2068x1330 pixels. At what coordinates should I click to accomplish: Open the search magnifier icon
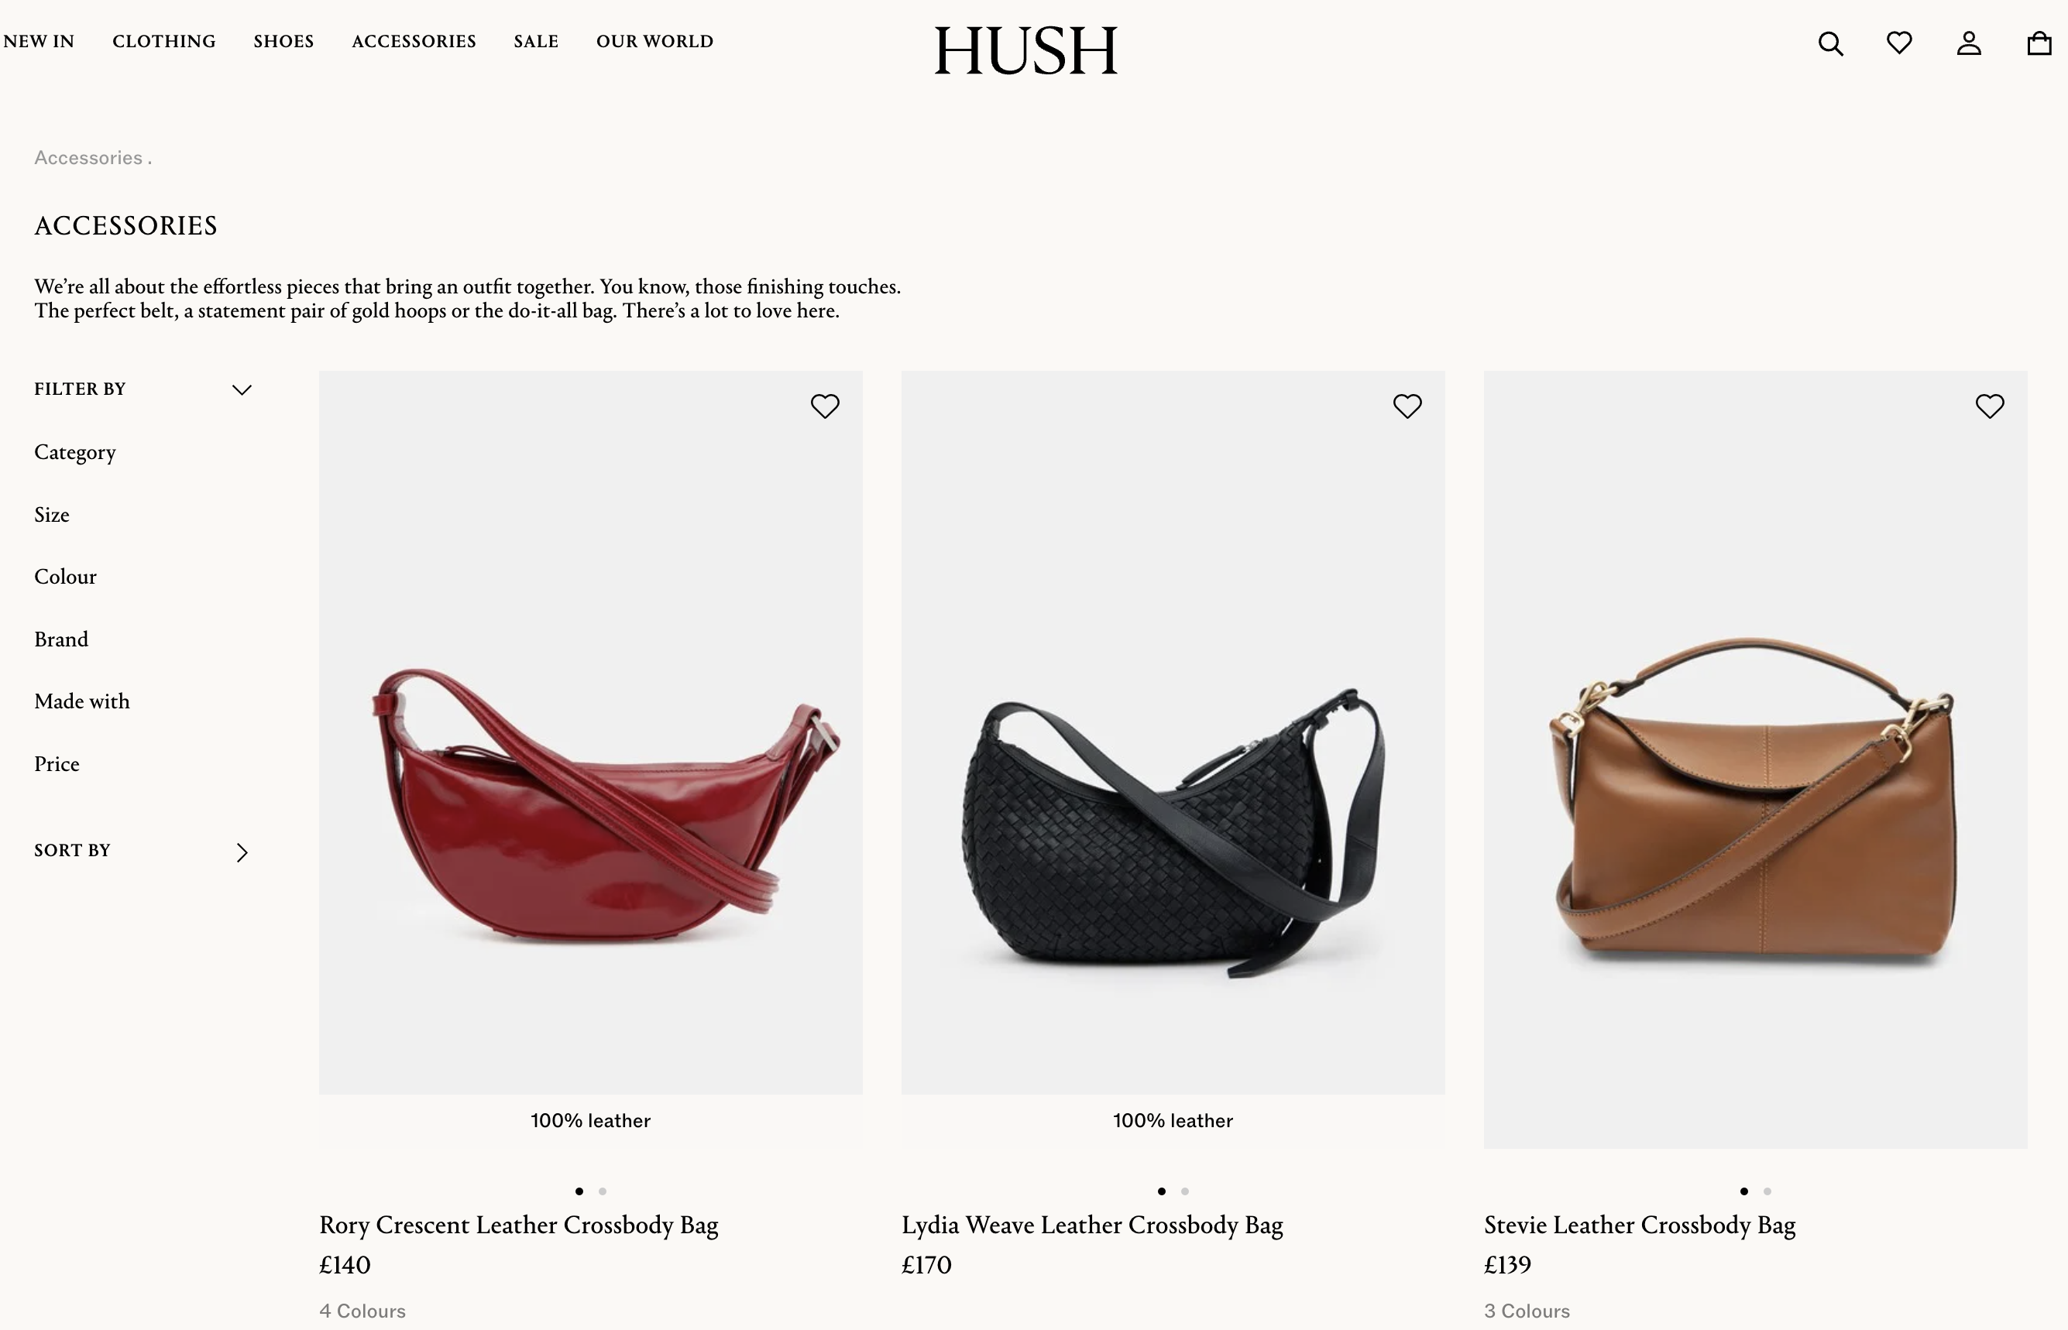(1830, 43)
